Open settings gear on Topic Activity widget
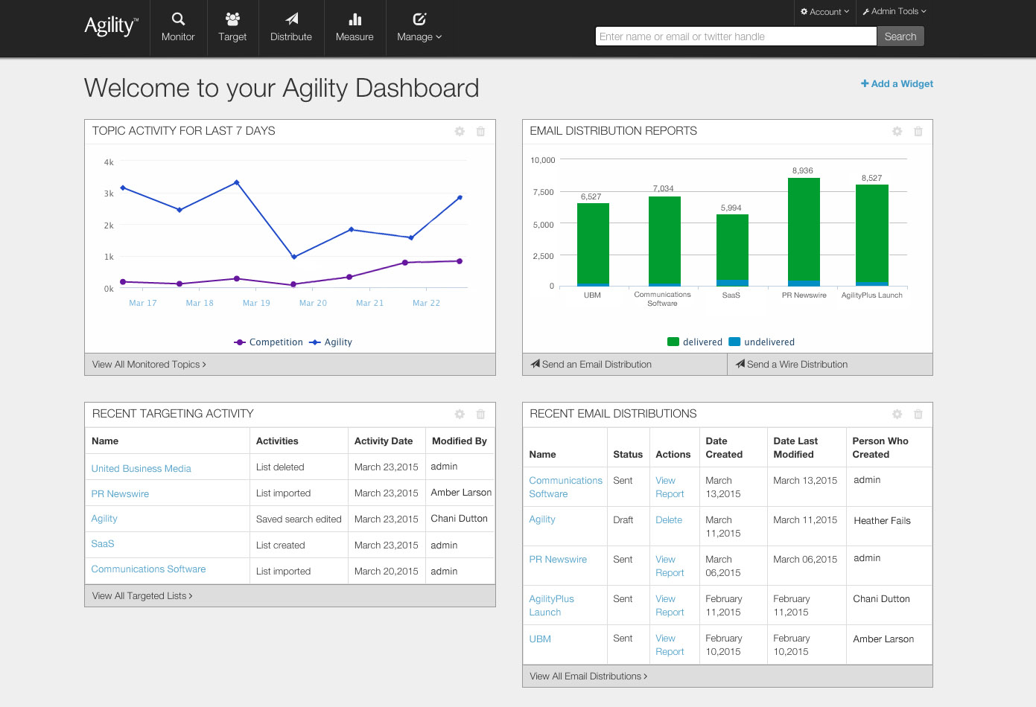Viewport: 1036px width, 707px height. (x=460, y=132)
